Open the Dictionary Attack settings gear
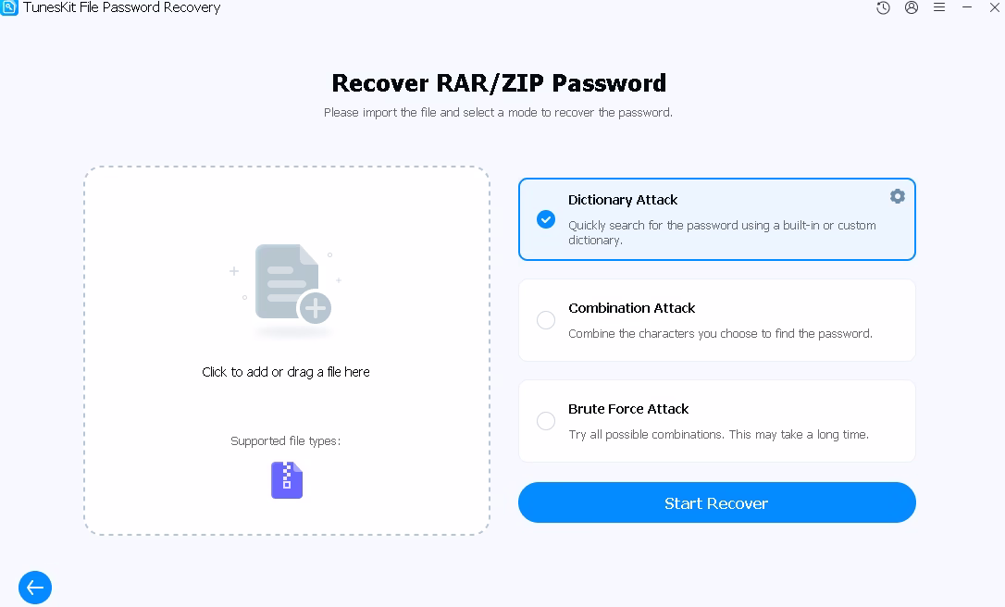Screen dimensions: 1005x607 [x=897, y=196]
